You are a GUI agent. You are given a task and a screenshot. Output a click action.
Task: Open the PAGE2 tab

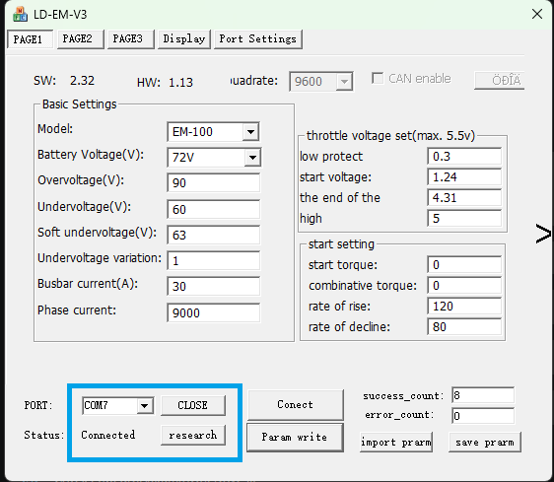[x=80, y=39]
